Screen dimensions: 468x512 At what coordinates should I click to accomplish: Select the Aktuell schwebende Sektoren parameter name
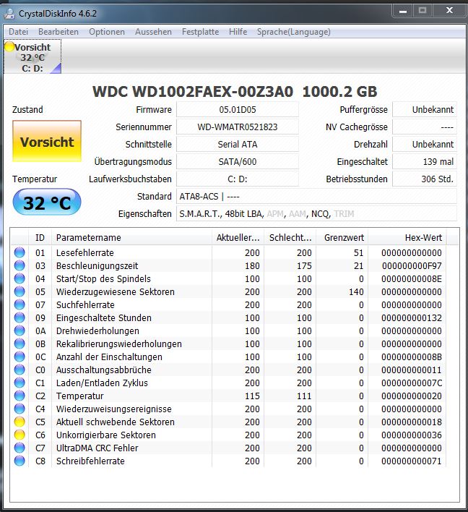click(x=115, y=422)
